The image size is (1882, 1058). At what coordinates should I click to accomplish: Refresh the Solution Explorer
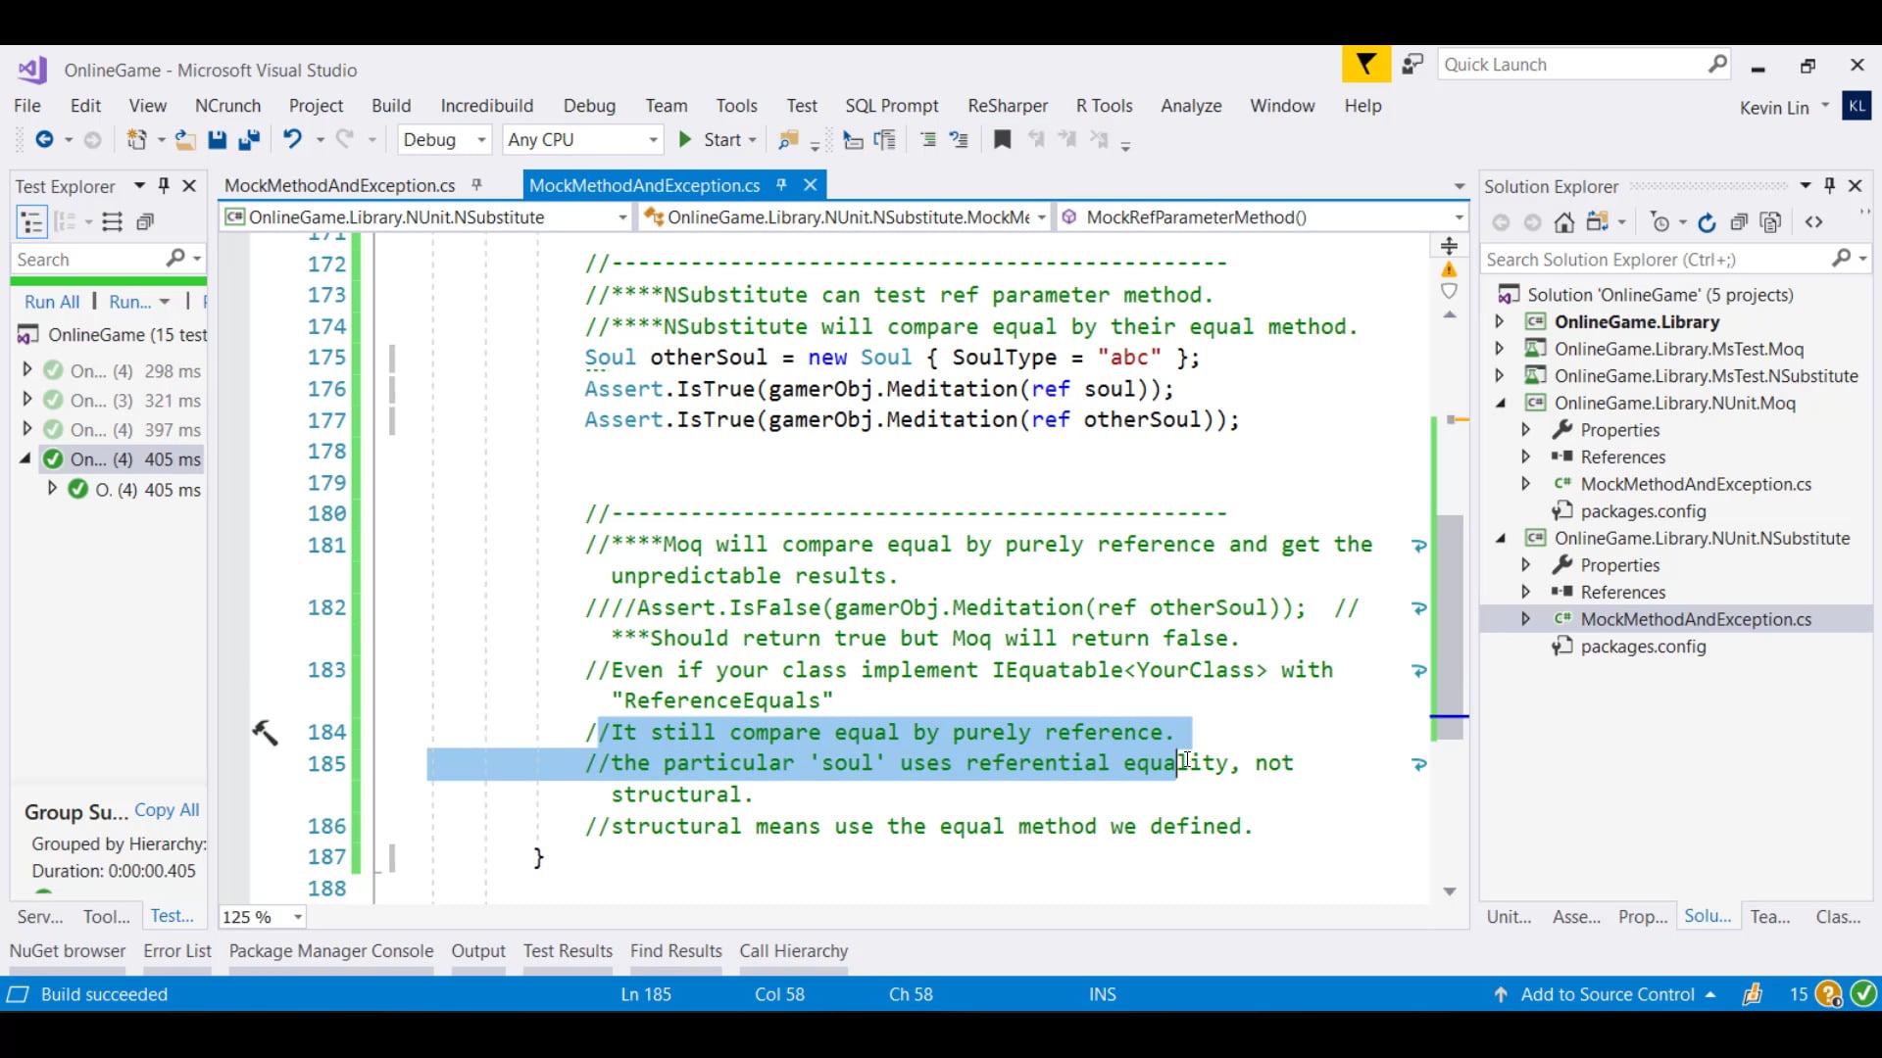[1707, 223]
